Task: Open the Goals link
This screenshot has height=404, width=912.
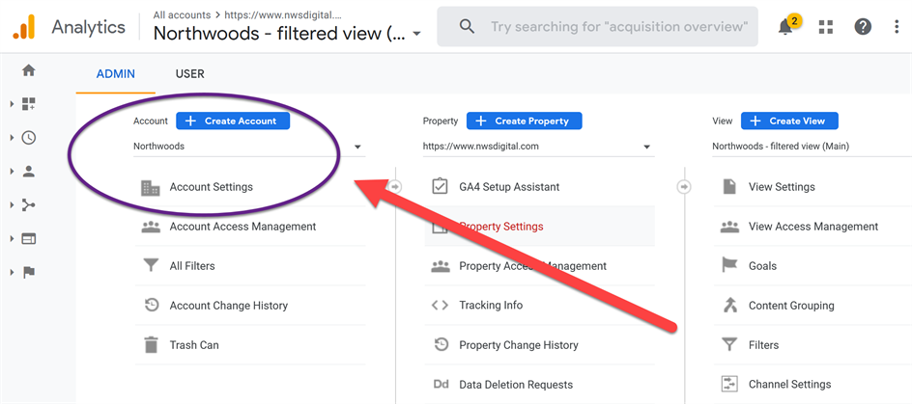Action: pos(762,266)
